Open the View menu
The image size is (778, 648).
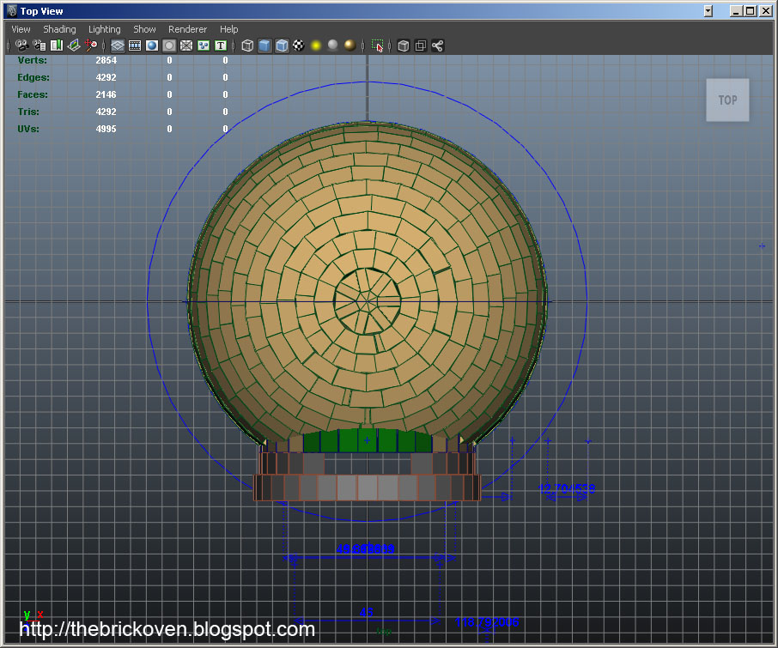[x=21, y=29]
